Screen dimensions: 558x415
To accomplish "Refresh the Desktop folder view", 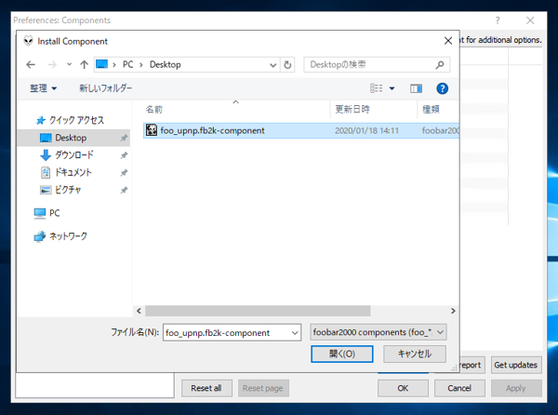I will click(x=287, y=65).
